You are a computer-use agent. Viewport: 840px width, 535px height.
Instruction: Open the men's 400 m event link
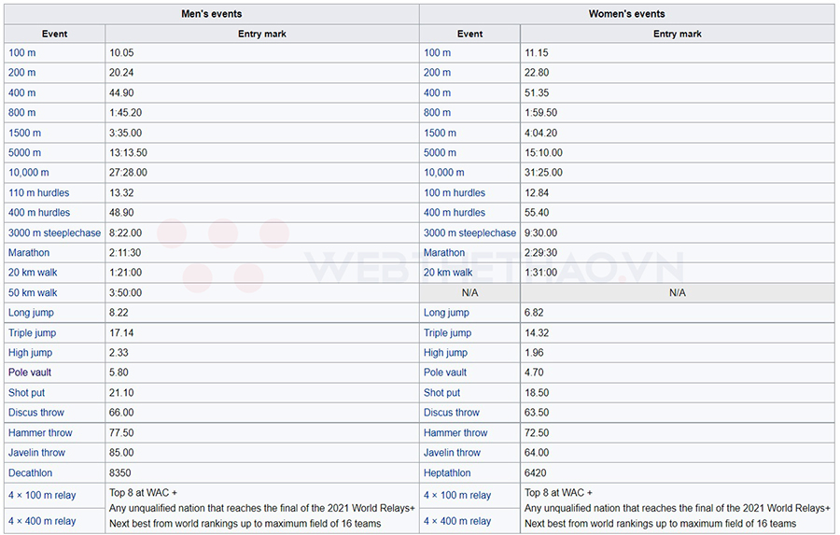click(x=22, y=92)
